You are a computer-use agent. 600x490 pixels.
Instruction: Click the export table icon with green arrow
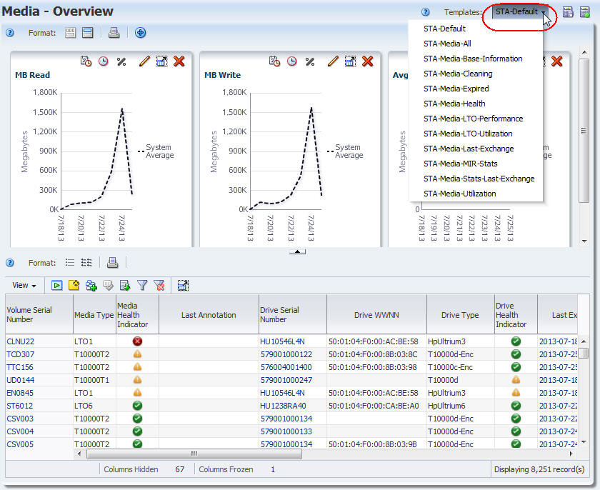(125, 285)
